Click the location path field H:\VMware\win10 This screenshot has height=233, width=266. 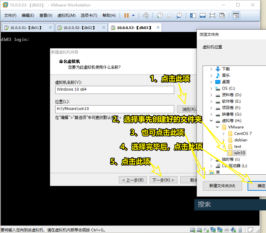coord(115,109)
